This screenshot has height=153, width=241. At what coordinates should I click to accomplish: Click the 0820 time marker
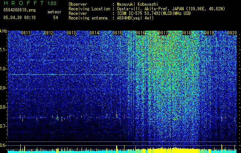pos(232,33)
